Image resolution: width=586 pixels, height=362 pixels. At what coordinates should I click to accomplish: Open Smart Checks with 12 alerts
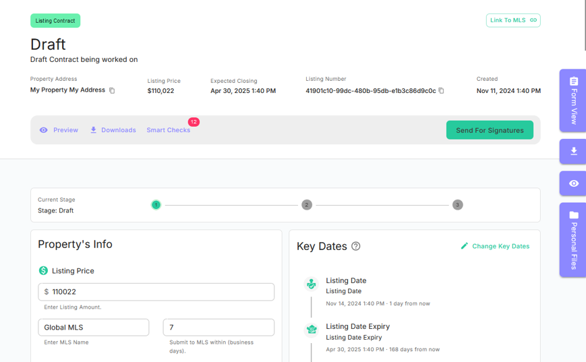point(169,130)
